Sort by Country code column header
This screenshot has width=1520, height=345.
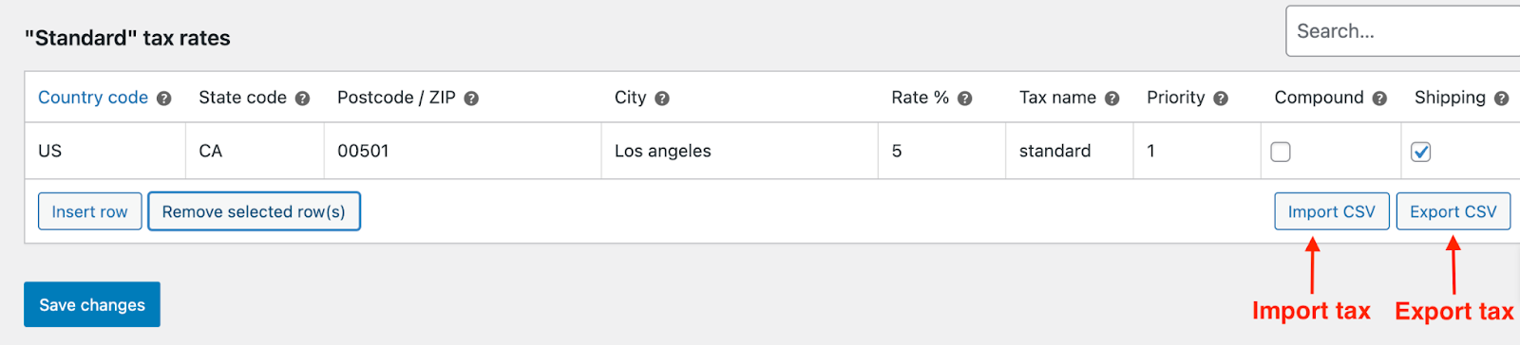tap(93, 98)
